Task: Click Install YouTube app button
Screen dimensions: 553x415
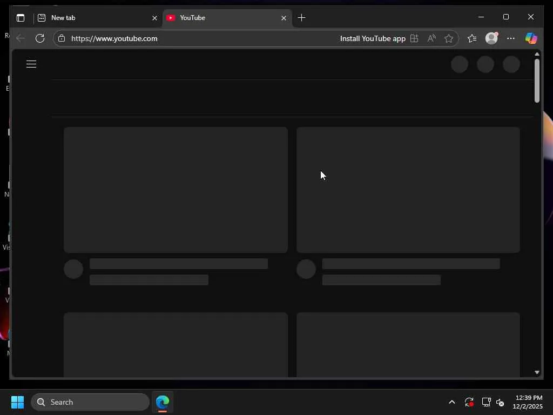Action: tap(373, 38)
